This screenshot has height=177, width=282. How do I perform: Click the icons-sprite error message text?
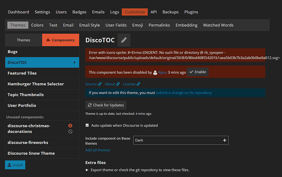pyautogui.click(x=184, y=55)
